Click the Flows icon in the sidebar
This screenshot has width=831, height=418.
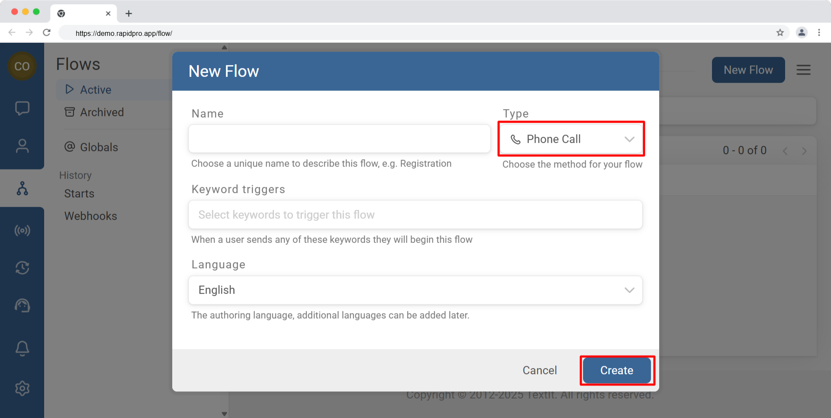[22, 188]
